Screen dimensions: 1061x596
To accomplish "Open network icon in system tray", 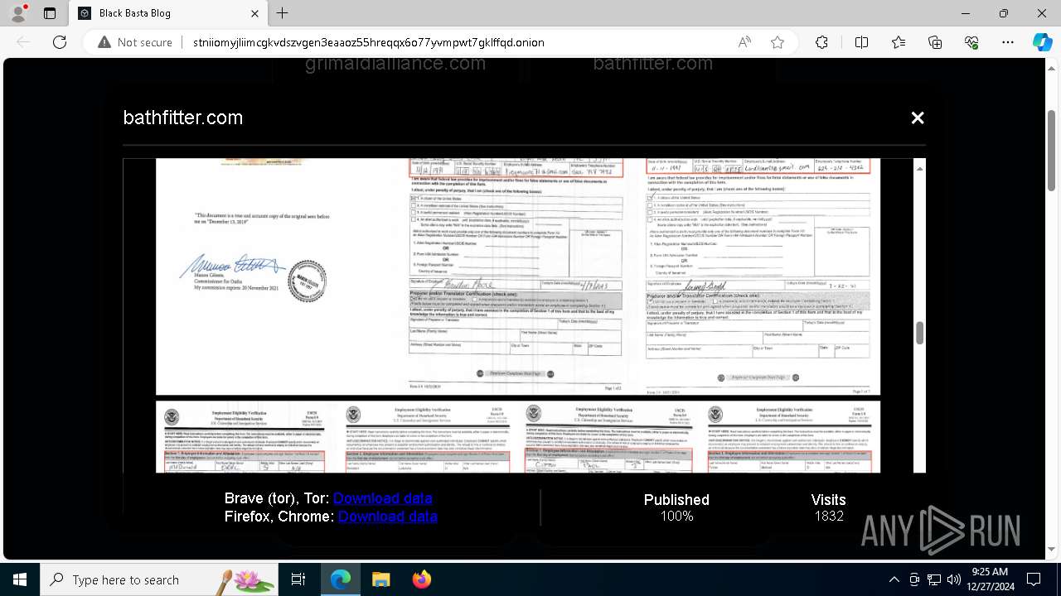I will tap(934, 579).
